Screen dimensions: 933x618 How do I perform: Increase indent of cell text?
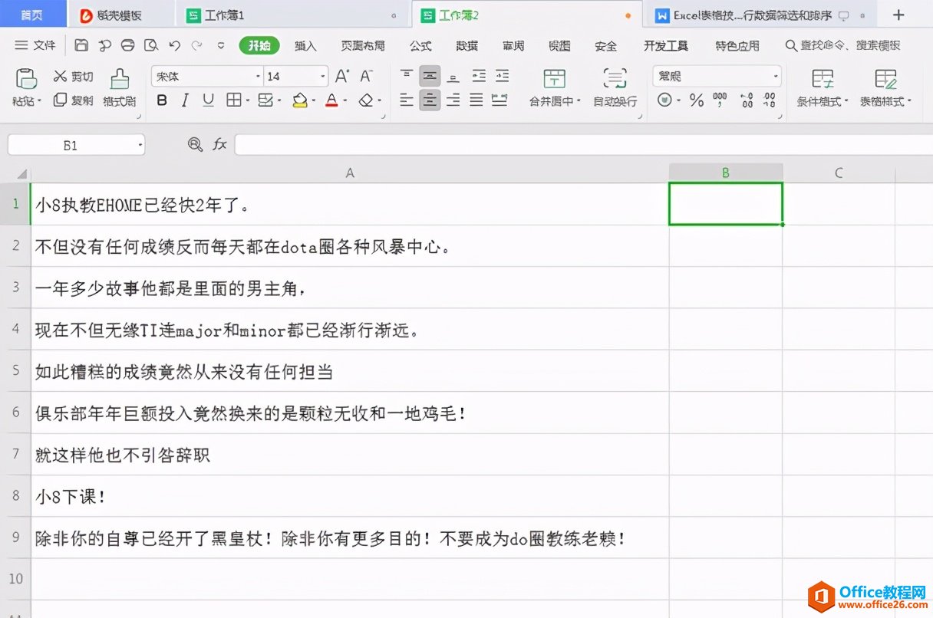click(502, 76)
